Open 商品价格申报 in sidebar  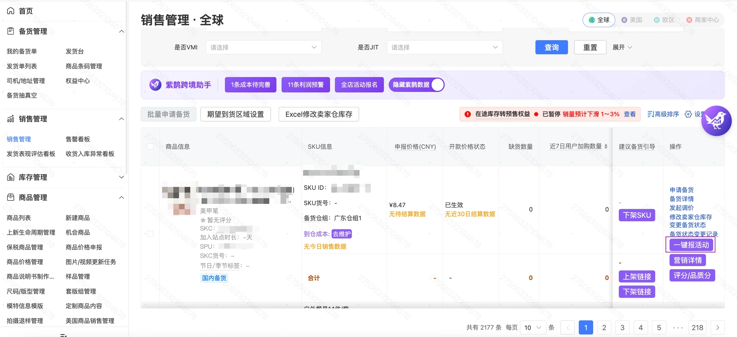[x=84, y=247]
